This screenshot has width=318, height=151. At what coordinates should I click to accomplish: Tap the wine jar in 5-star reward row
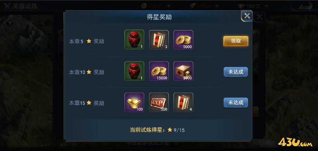tap(134, 40)
